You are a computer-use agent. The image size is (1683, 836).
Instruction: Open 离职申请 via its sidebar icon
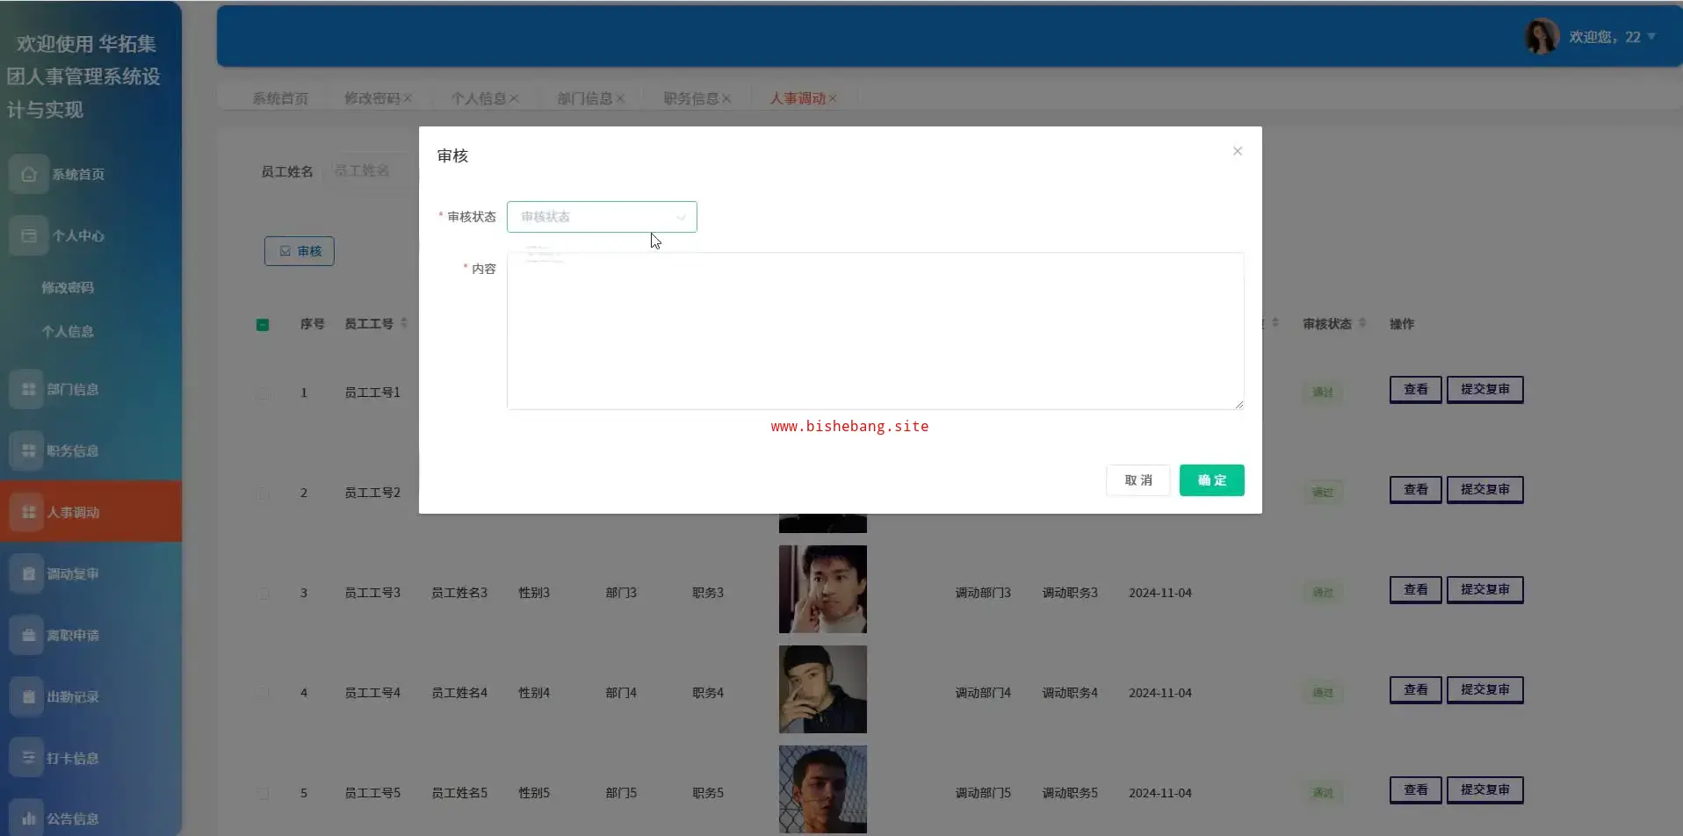(28, 635)
